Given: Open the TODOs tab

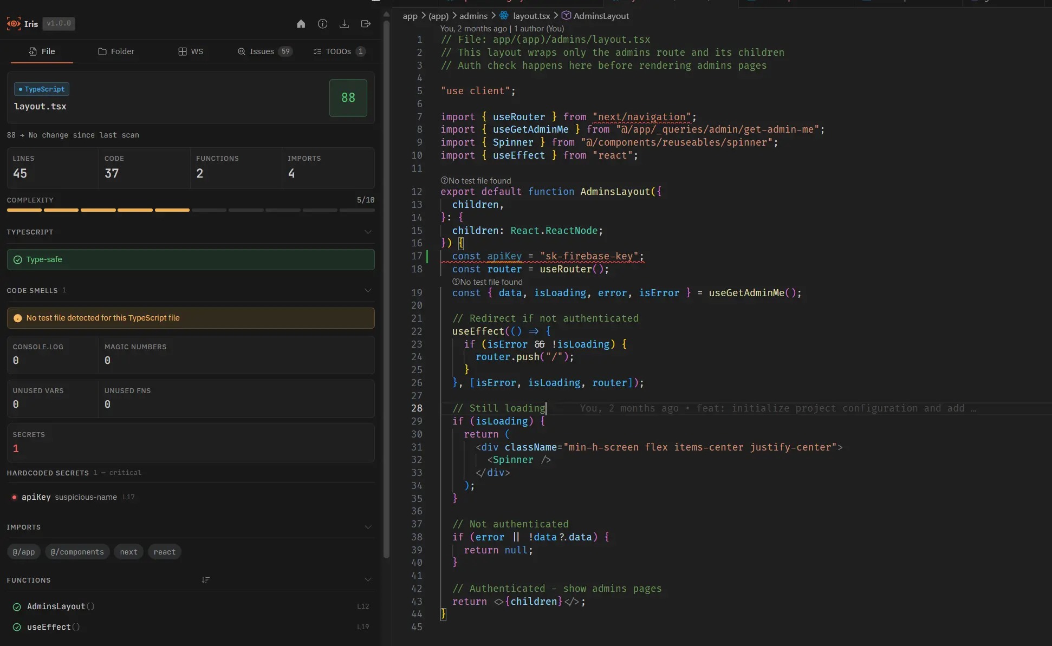Looking at the screenshot, I should click(339, 51).
